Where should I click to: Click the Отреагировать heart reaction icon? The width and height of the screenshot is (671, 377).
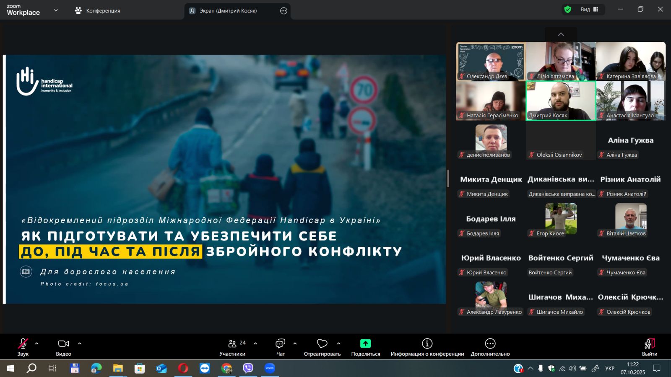[x=322, y=344]
